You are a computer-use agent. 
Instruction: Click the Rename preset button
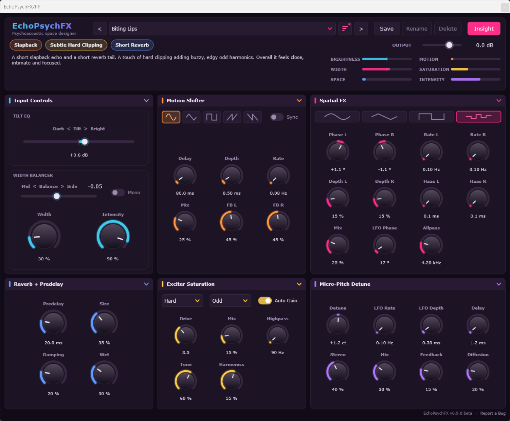coord(417,29)
